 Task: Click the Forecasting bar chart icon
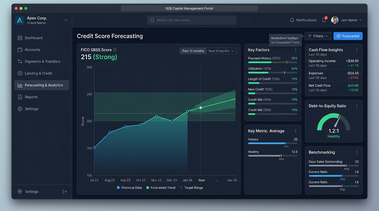tap(20, 85)
